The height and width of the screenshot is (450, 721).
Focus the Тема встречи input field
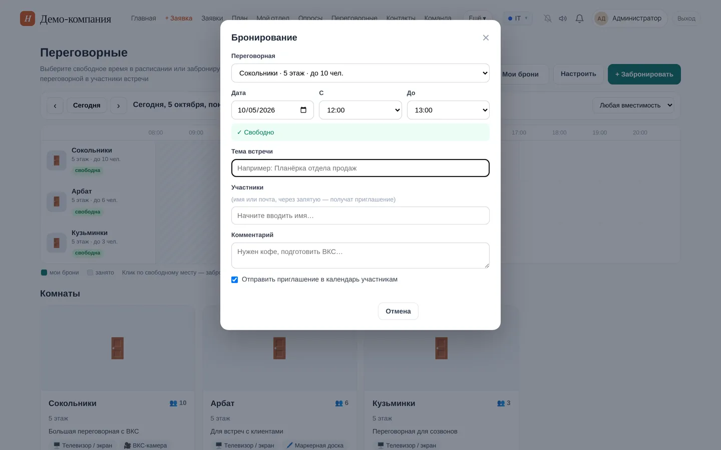coord(360,168)
